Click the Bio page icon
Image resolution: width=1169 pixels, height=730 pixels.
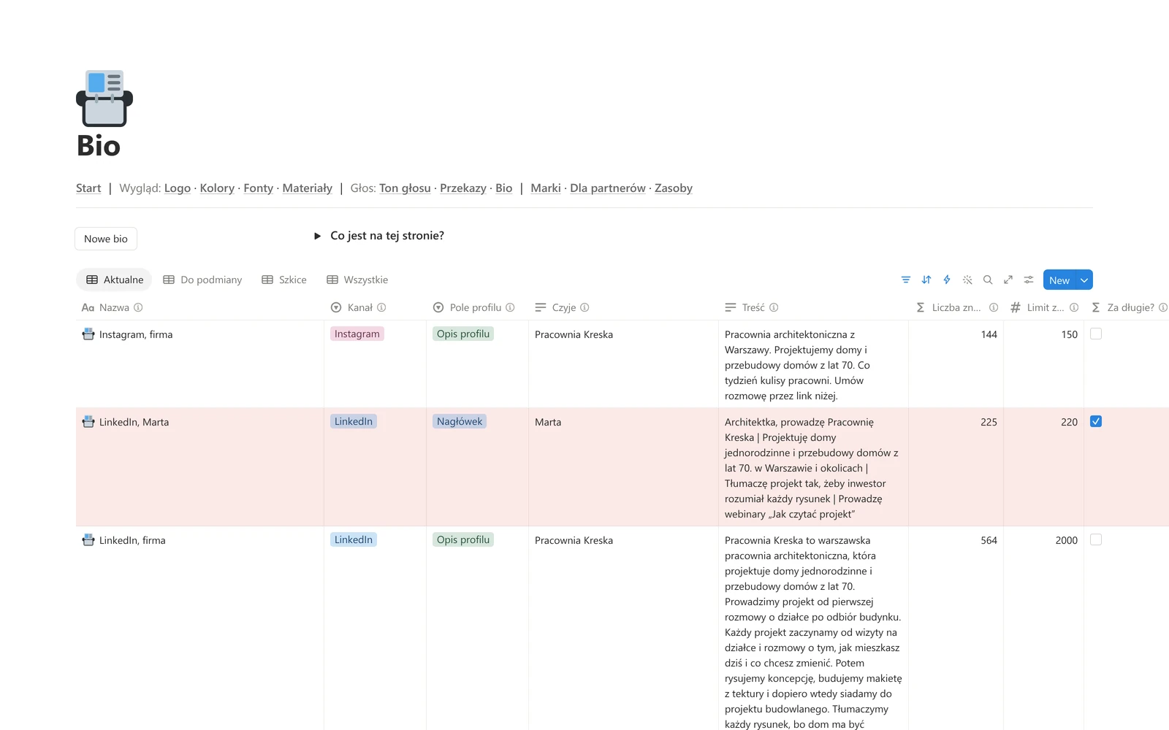pos(104,99)
